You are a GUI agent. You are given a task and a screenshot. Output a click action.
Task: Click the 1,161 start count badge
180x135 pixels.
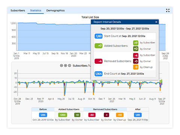coord(99,36)
